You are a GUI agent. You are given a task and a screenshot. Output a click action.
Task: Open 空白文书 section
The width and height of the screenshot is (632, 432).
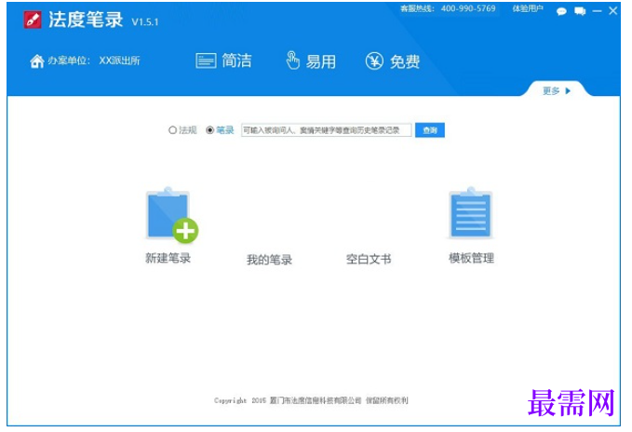(369, 259)
